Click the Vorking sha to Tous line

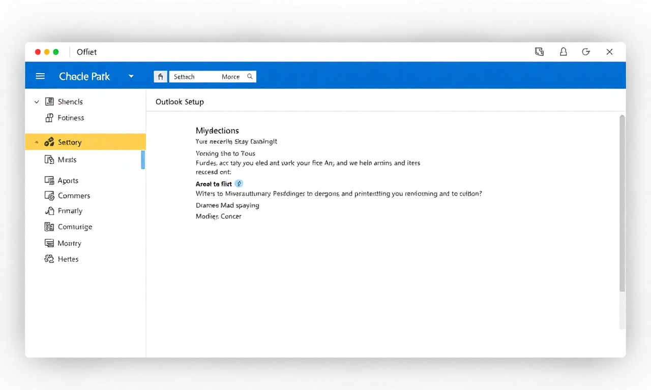(225, 153)
